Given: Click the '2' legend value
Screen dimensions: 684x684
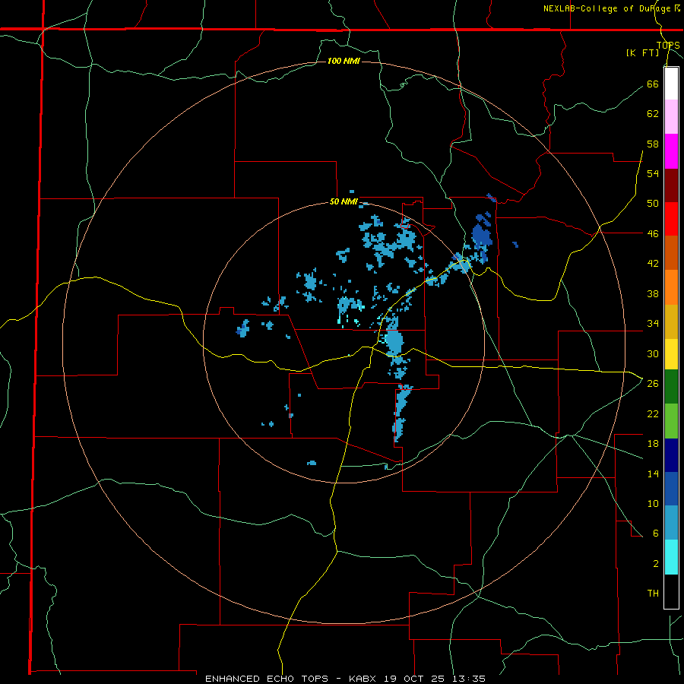Looking at the screenshot, I should tap(656, 564).
